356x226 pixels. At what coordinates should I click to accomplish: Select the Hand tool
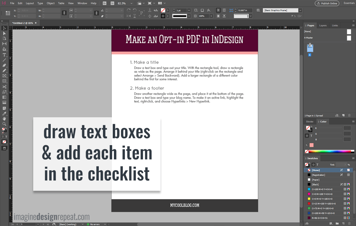[4, 118]
